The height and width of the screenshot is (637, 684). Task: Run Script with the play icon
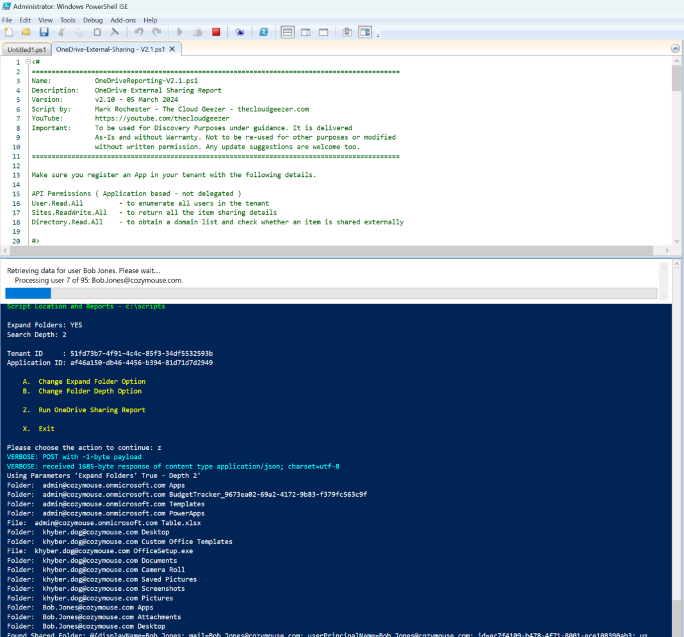point(179,32)
